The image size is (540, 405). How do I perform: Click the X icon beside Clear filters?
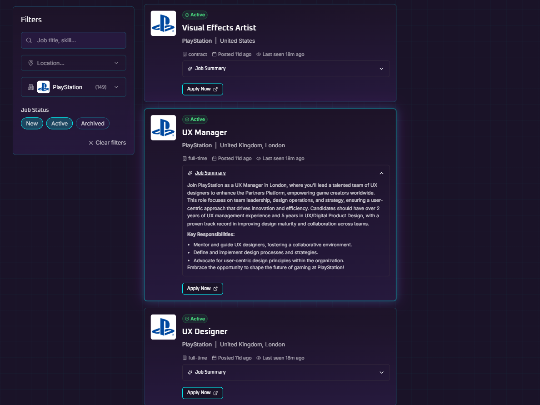pos(91,143)
